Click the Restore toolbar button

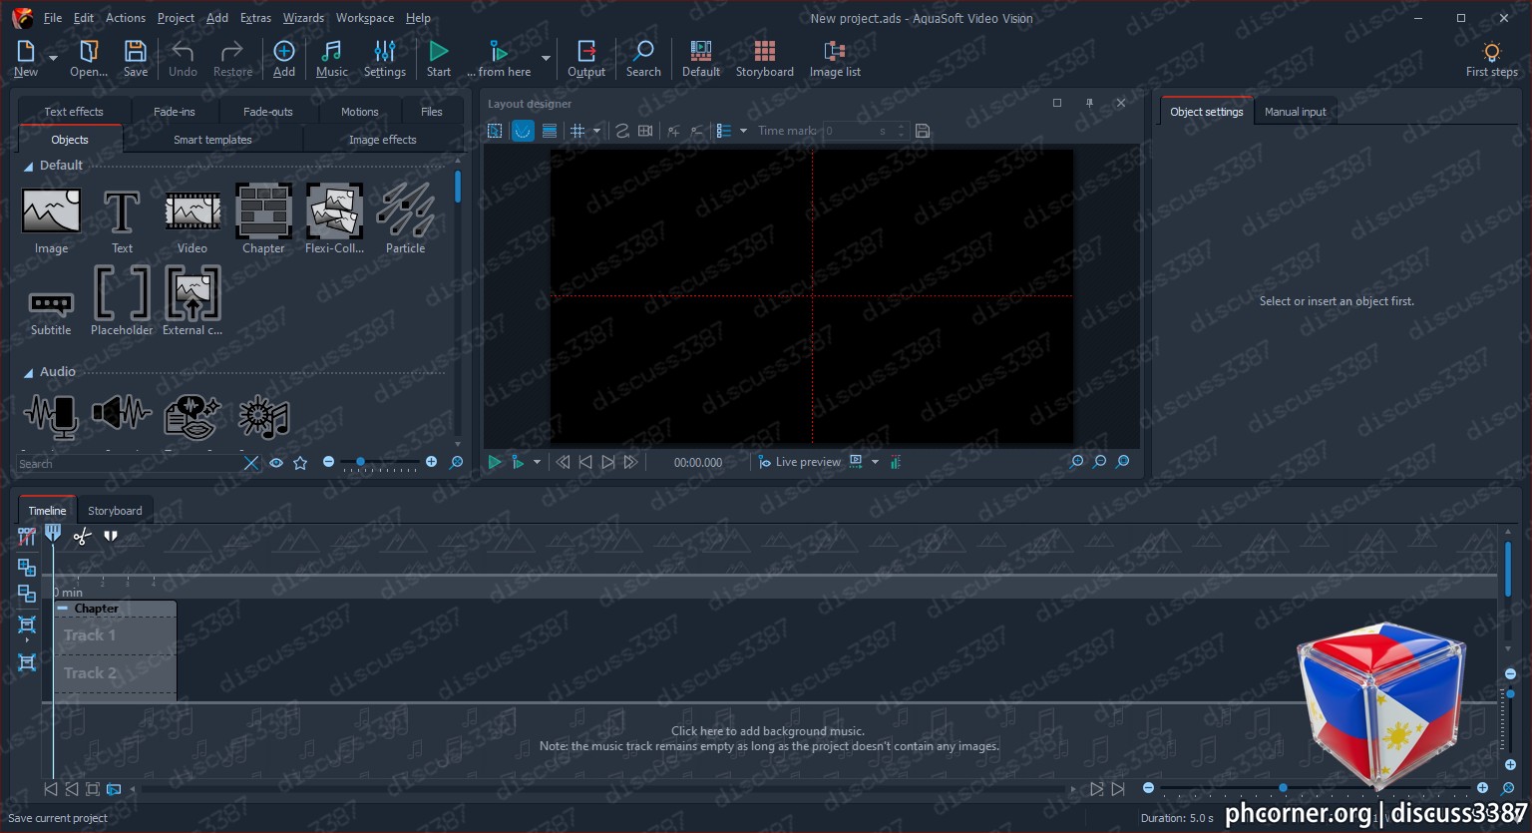pos(232,59)
